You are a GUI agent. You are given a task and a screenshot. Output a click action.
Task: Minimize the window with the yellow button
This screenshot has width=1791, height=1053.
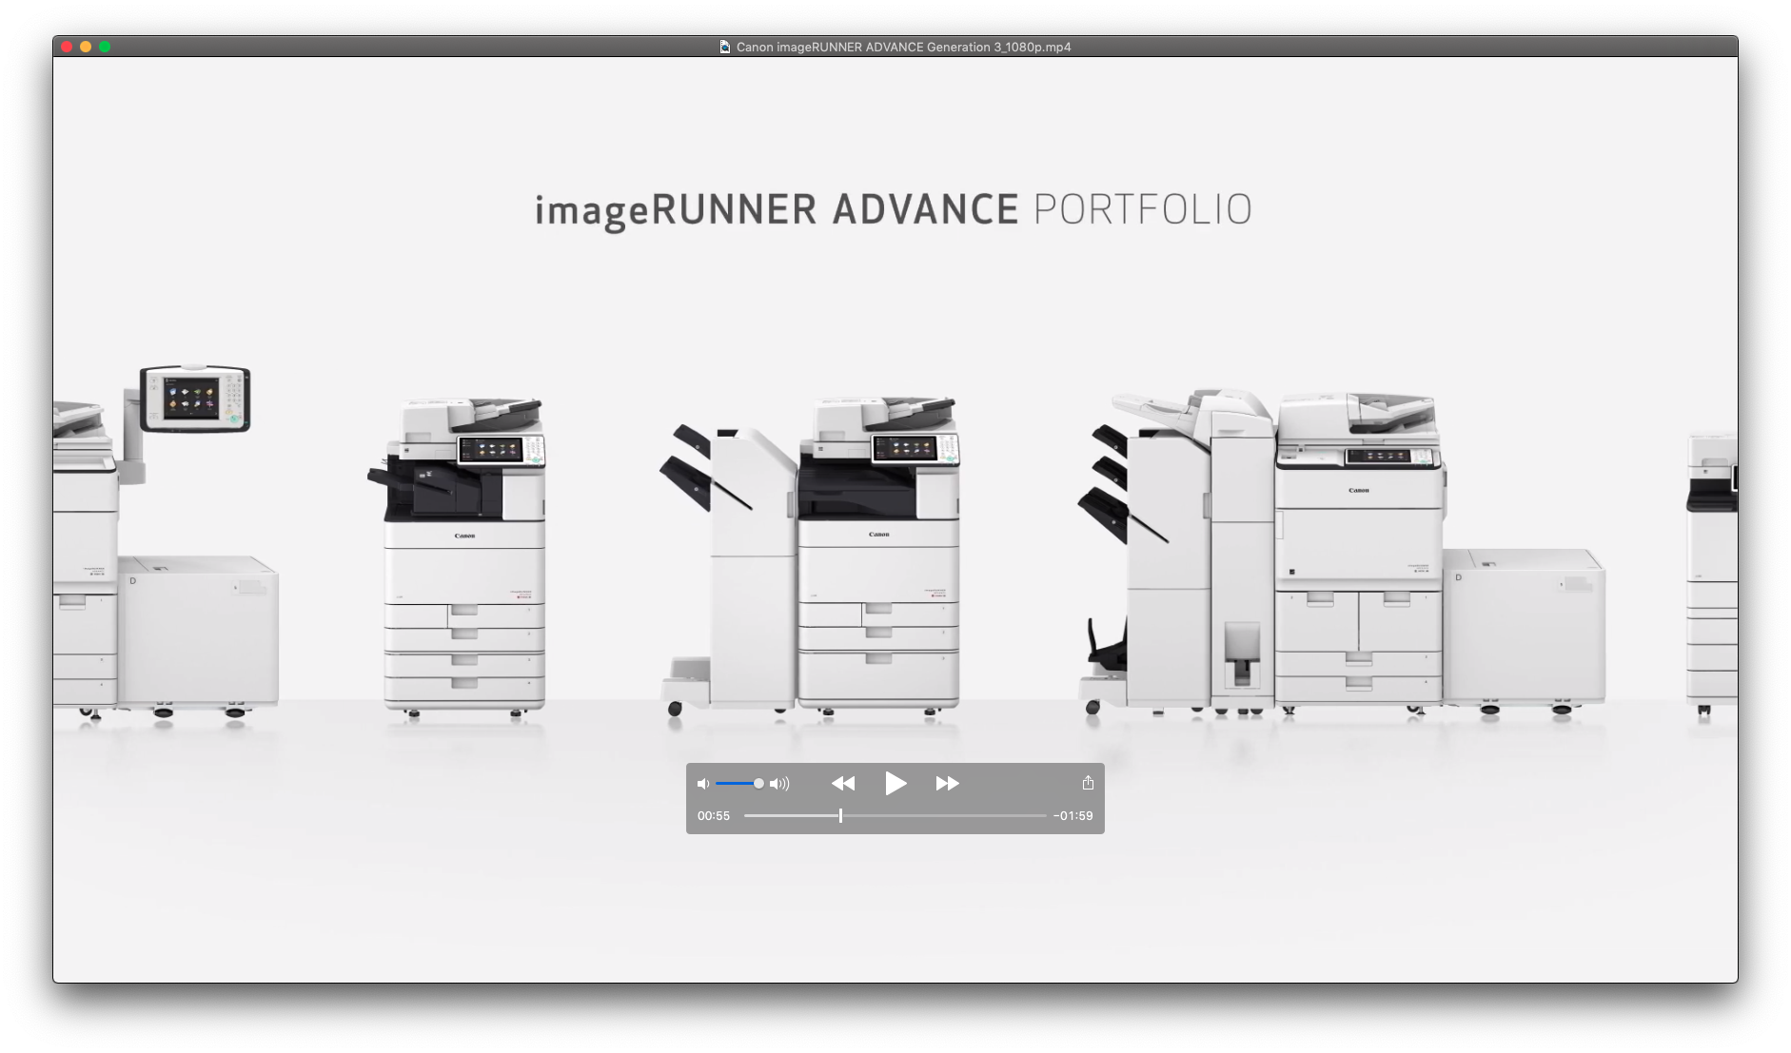[86, 47]
